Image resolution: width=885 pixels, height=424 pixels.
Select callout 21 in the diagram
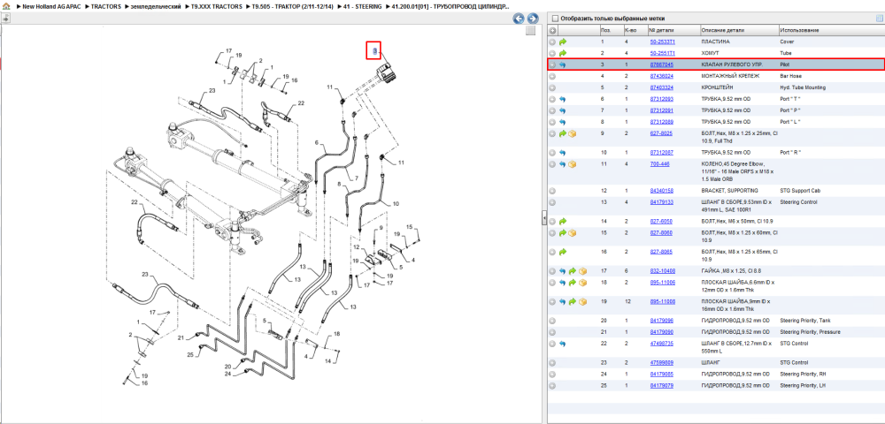tap(181, 337)
